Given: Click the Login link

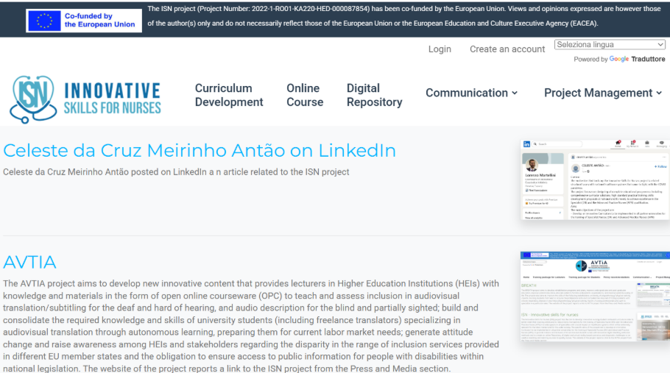Looking at the screenshot, I should 440,49.
